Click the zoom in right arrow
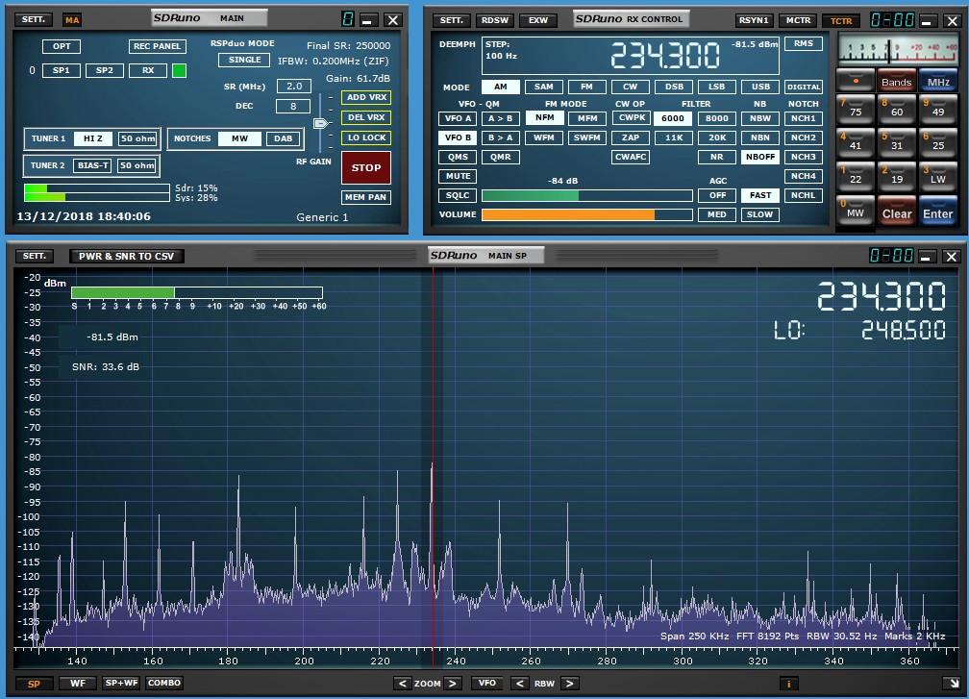The width and height of the screenshot is (969, 699). (453, 683)
